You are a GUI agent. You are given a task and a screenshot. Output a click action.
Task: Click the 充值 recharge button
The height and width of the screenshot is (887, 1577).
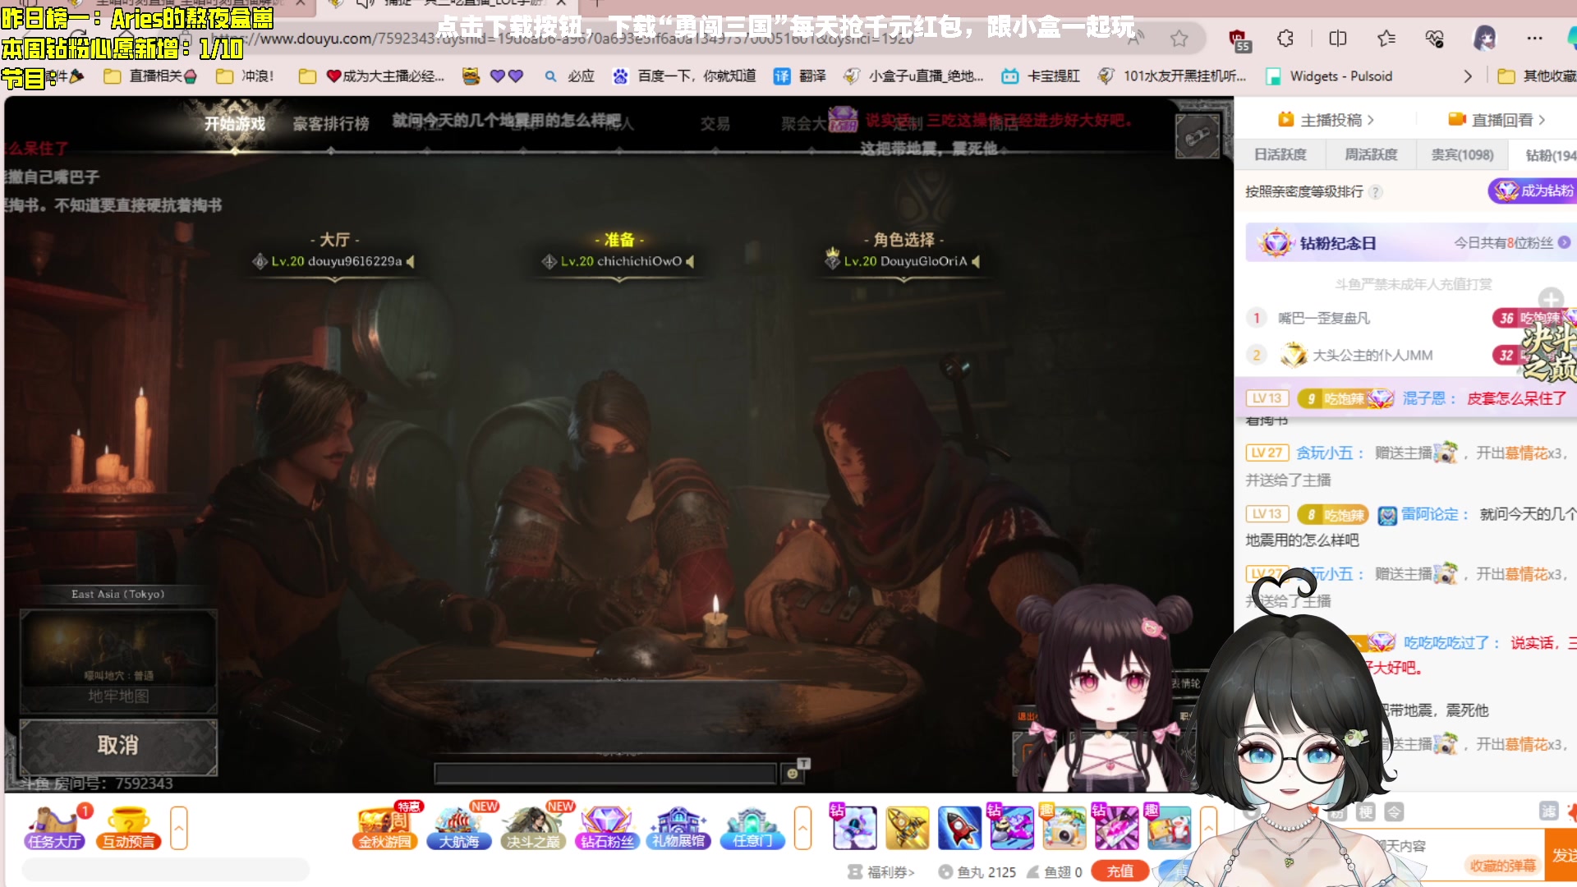1120,871
